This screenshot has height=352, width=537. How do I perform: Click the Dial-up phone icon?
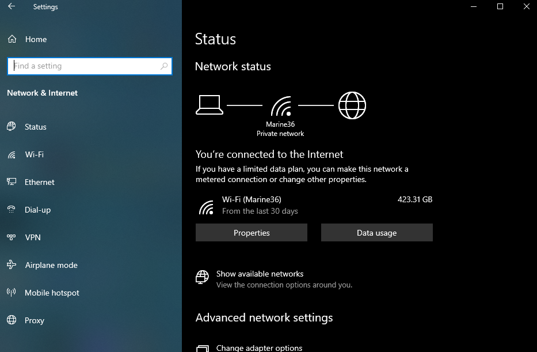point(12,210)
